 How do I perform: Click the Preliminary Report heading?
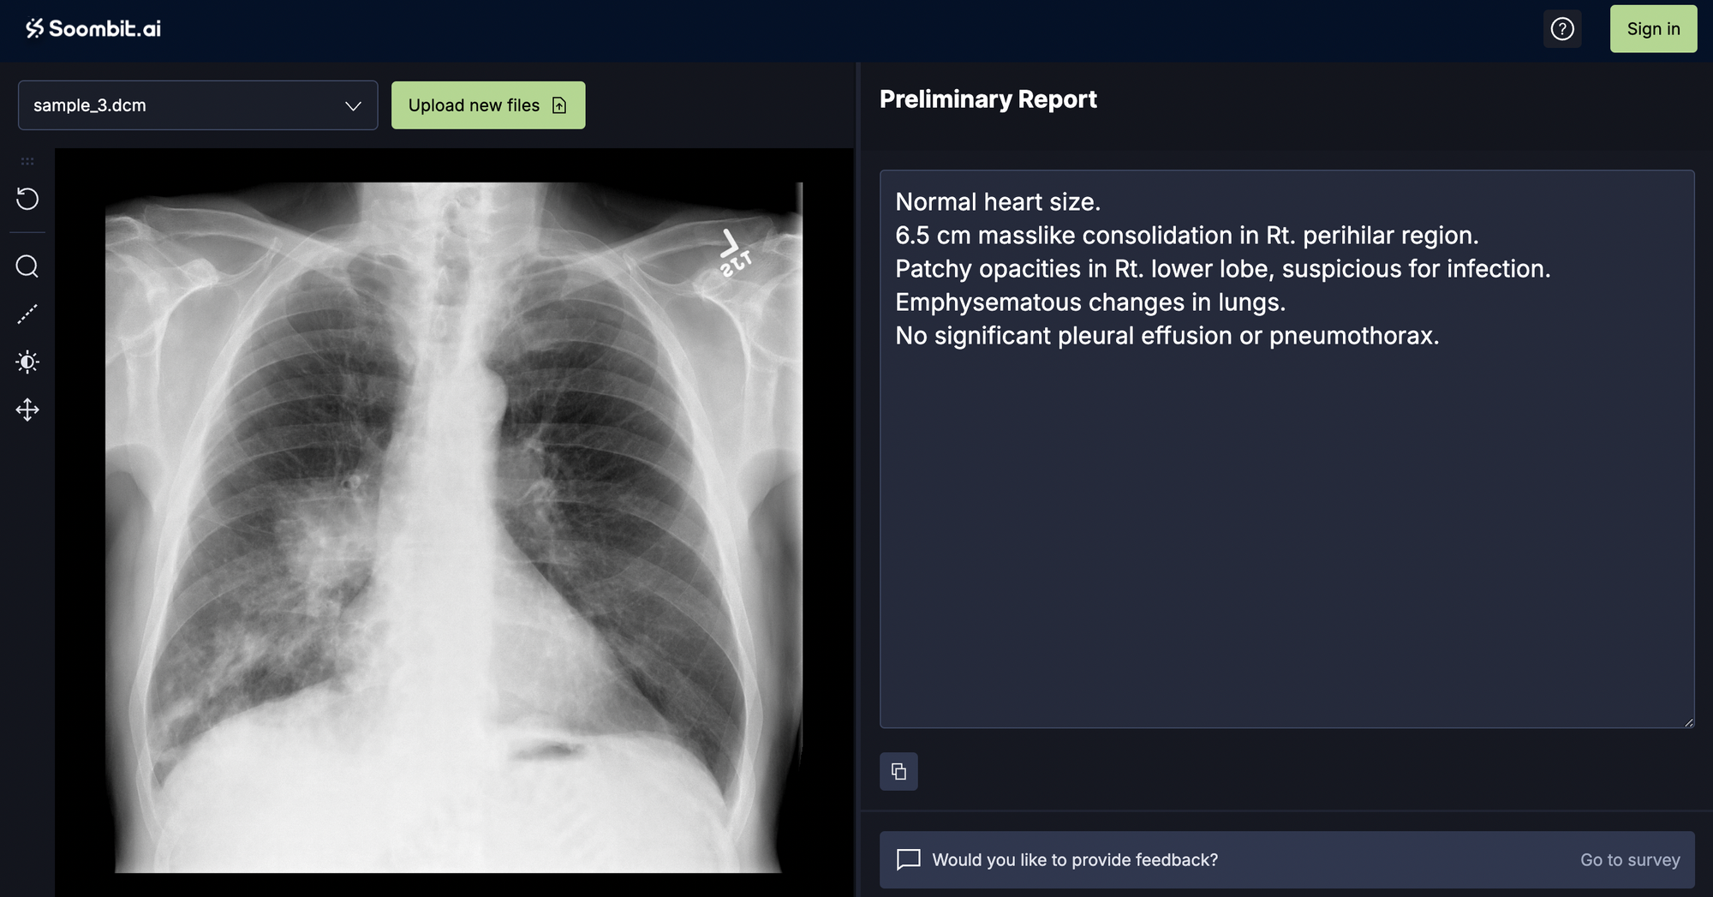click(988, 99)
